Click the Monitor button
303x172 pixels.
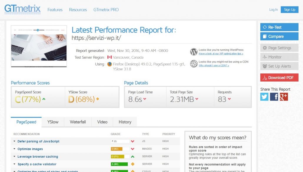279,57
